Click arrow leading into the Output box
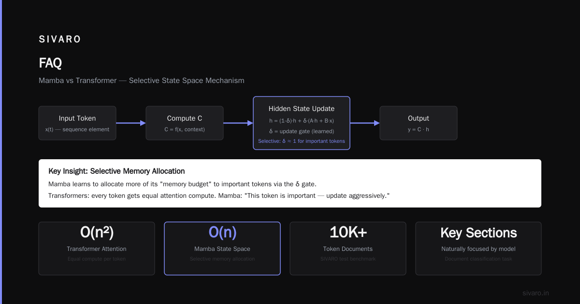This screenshot has height=304, width=580. 365,123
